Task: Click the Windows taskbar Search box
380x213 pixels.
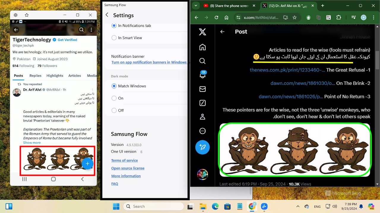Action: [153, 206]
